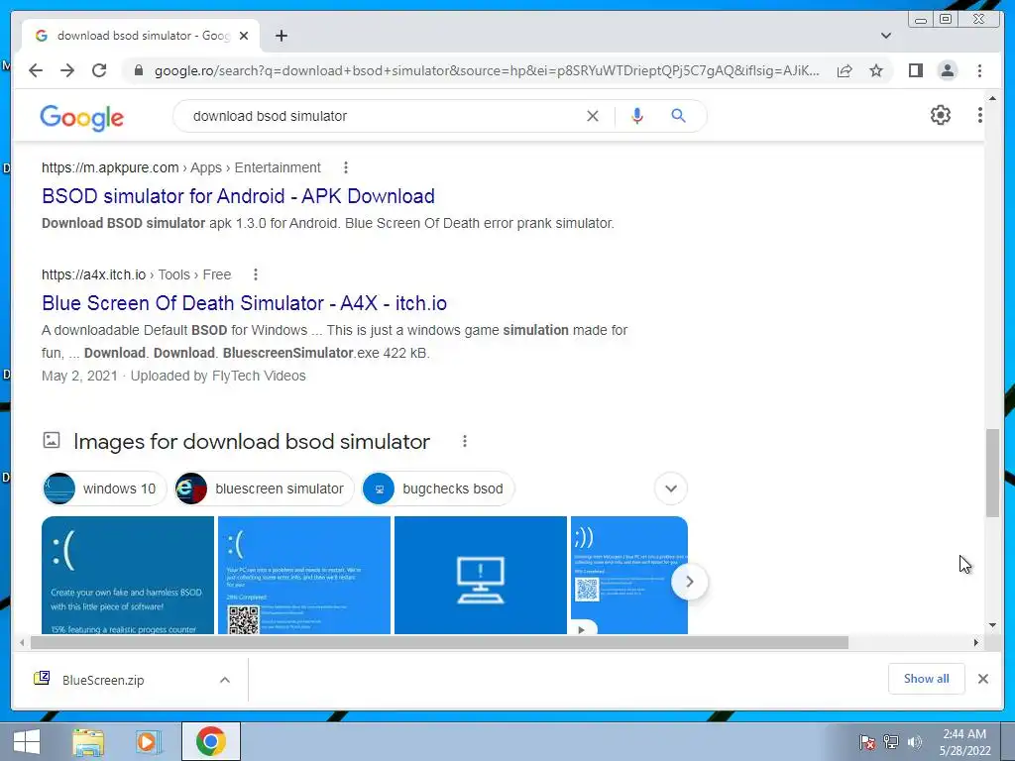The height and width of the screenshot is (761, 1015).
Task: Open the taskbar clock and date
Action: pyautogui.click(x=965, y=742)
